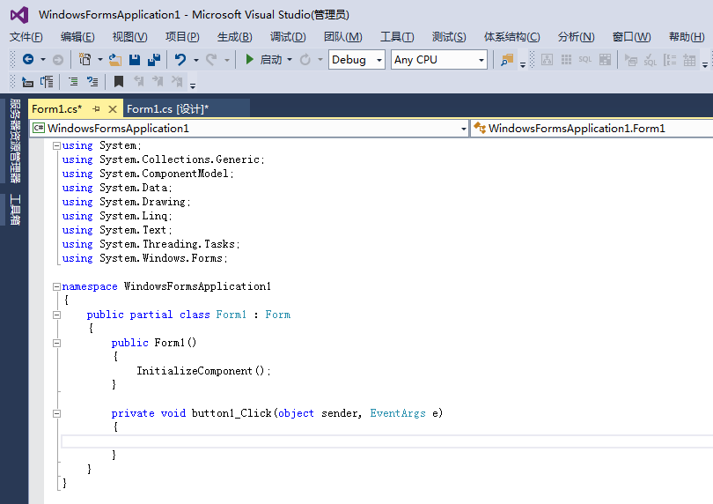Open the New Project dropdown arrow
Screen dimensions: 713x504
pyautogui.click(x=100, y=60)
